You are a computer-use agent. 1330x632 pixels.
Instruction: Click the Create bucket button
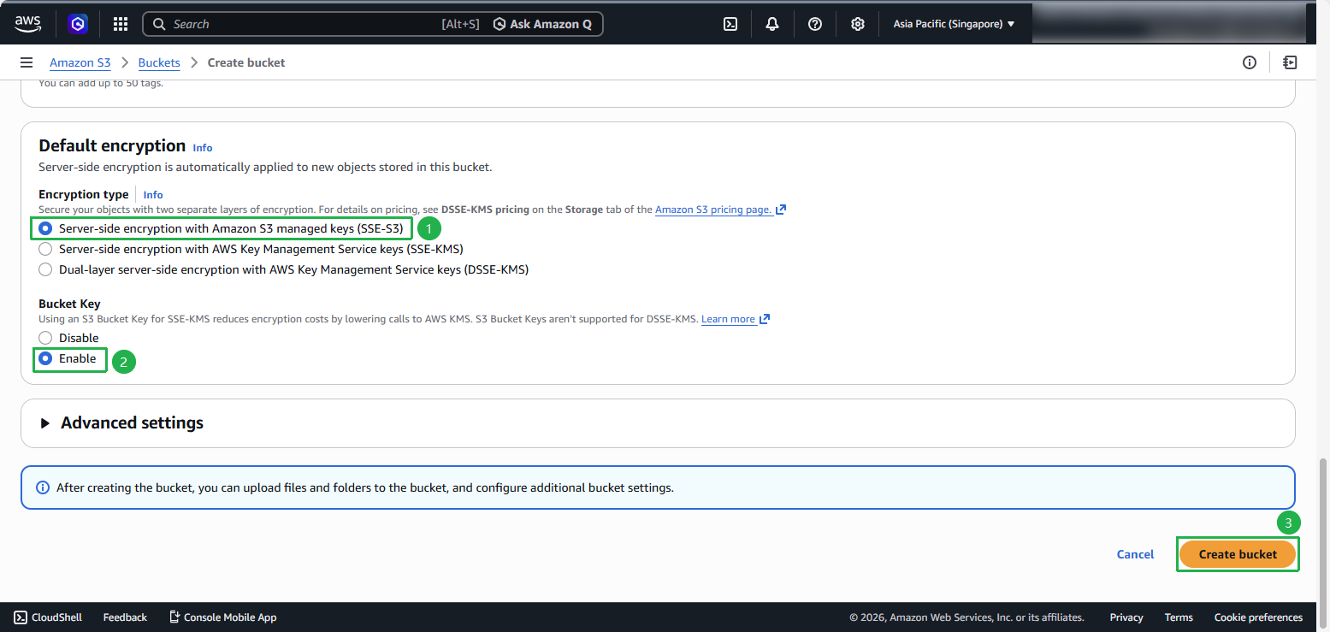click(x=1238, y=554)
